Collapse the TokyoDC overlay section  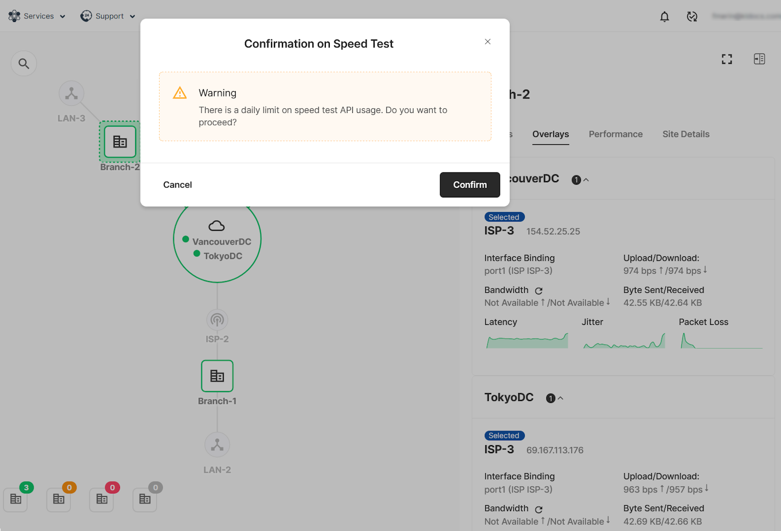tap(561, 398)
